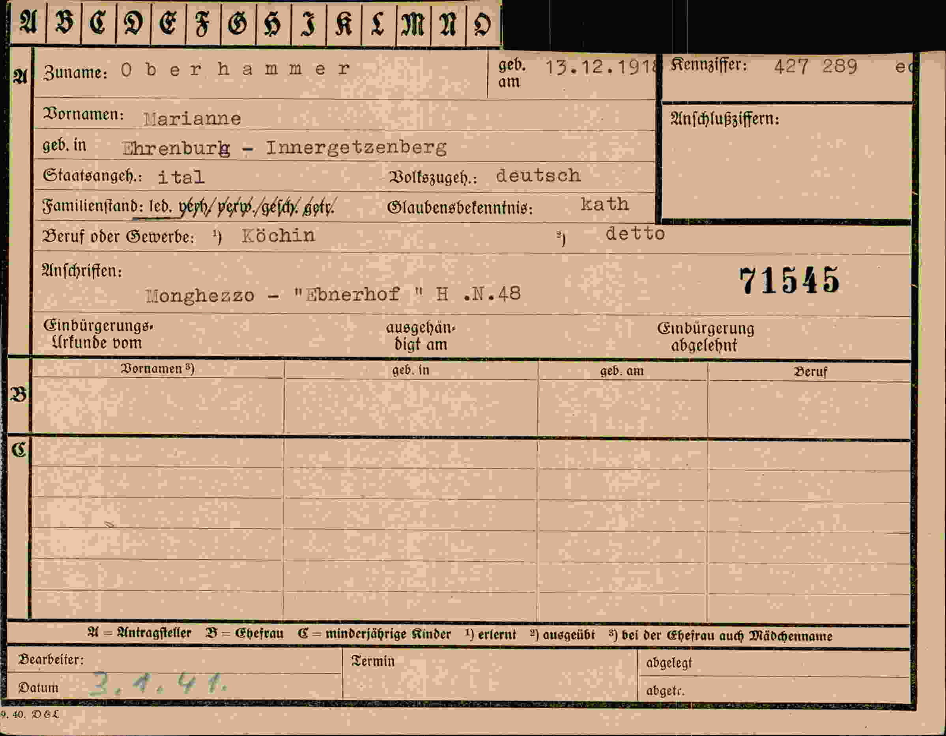This screenshot has height=736, width=946.
Task: Click the typed surname "Oberhammer"
Action: (235, 69)
